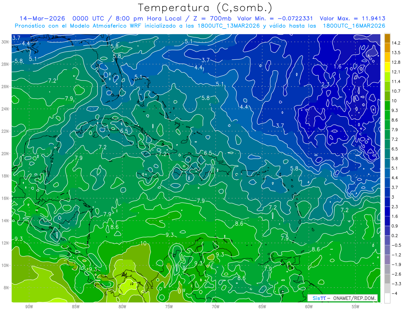Click the 26N latitude axis label
The image size is (403, 311).
click(5, 87)
